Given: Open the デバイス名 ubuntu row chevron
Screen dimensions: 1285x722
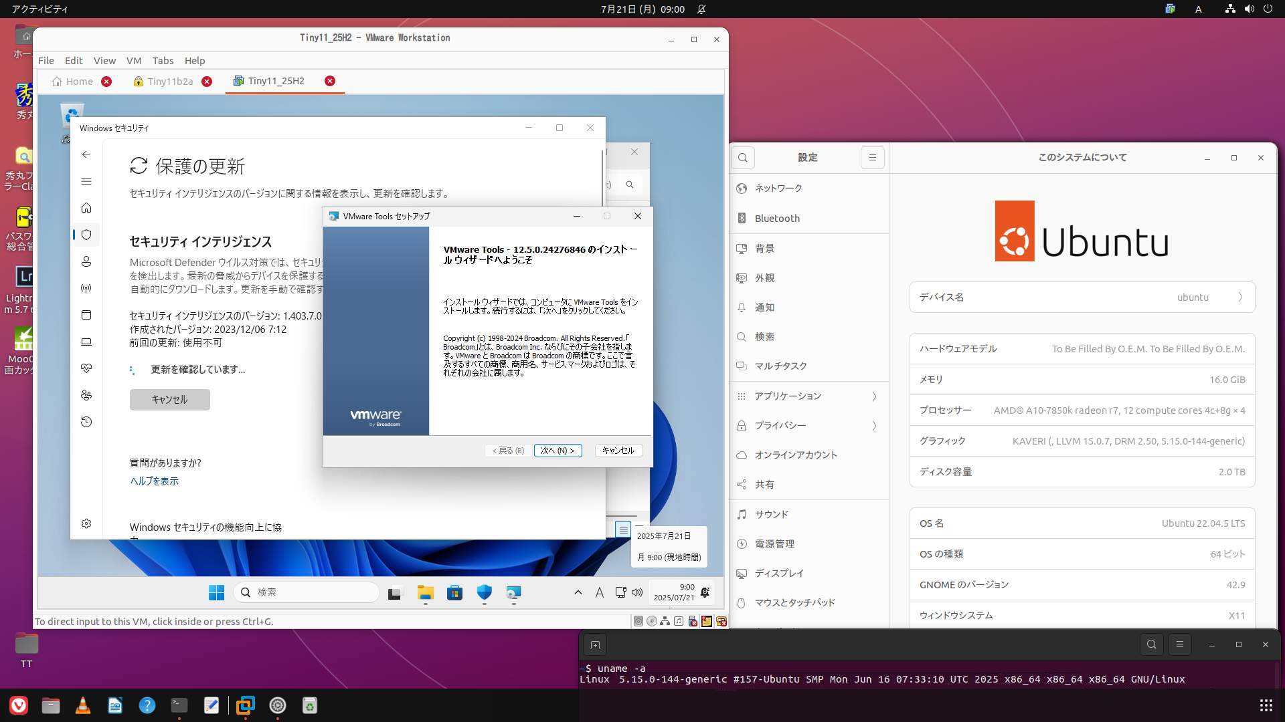Looking at the screenshot, I should click(x=1240, y=297).
